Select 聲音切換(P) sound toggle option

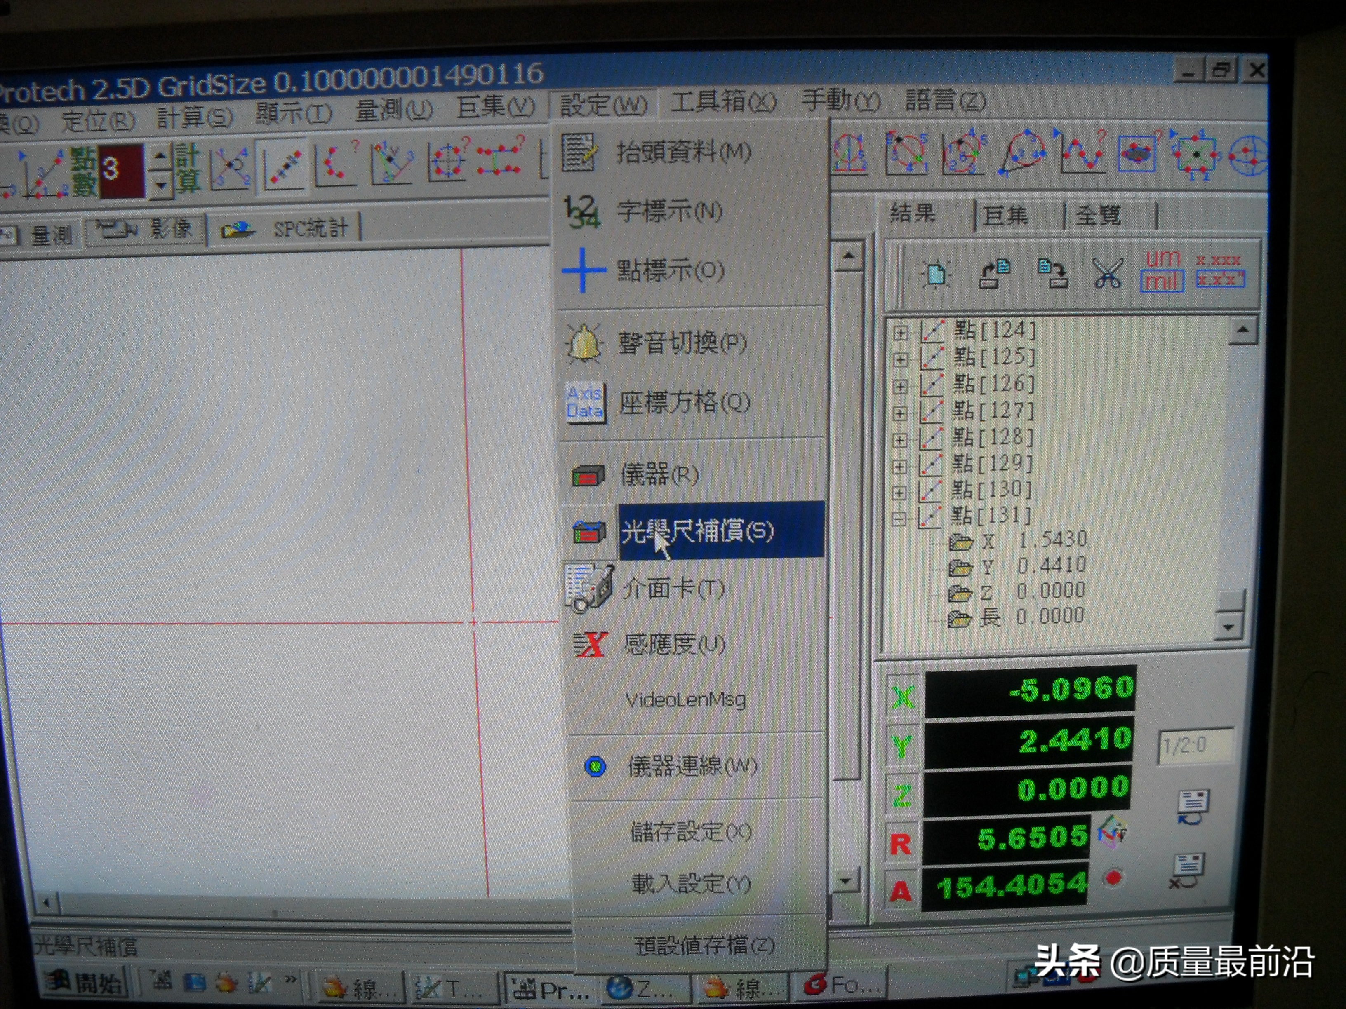pyautogui.click(x=682, y=343)
